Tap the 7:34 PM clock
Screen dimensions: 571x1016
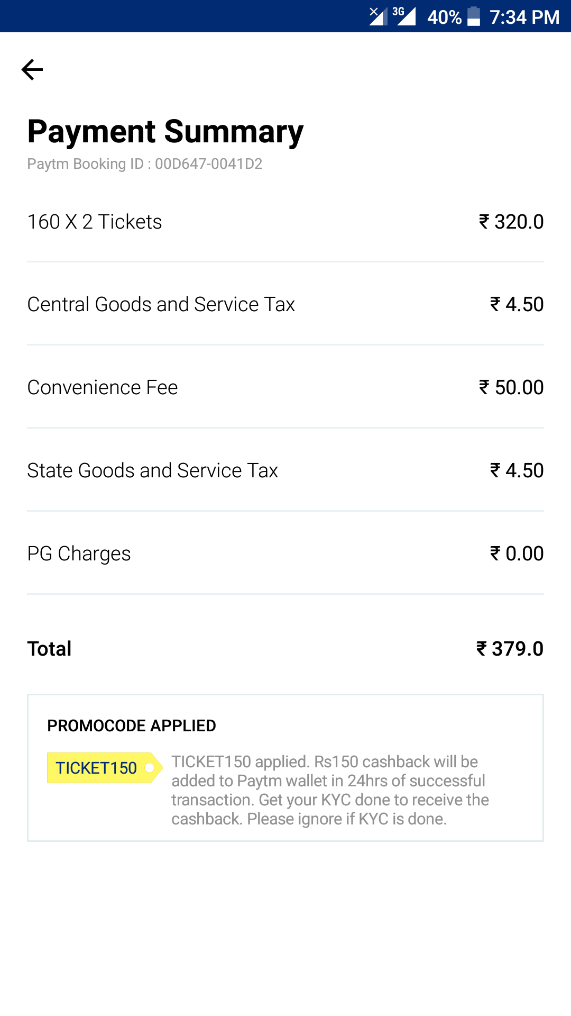(524, 17)
